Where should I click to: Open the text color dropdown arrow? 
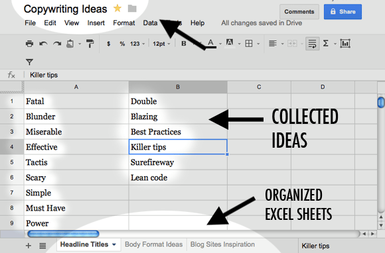220,44
